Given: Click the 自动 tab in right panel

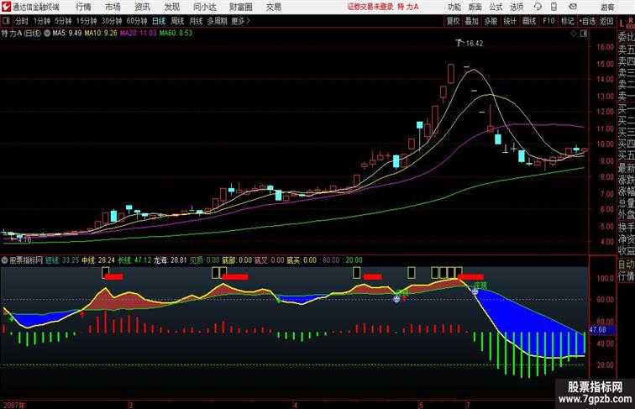Looking at the screenshot, I should [x=626, y=264].
